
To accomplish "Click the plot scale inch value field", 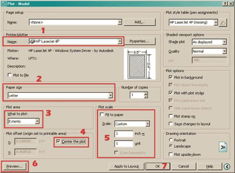I will click(124, 134).
